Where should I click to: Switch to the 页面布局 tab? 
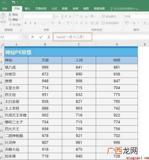point(41,8)
